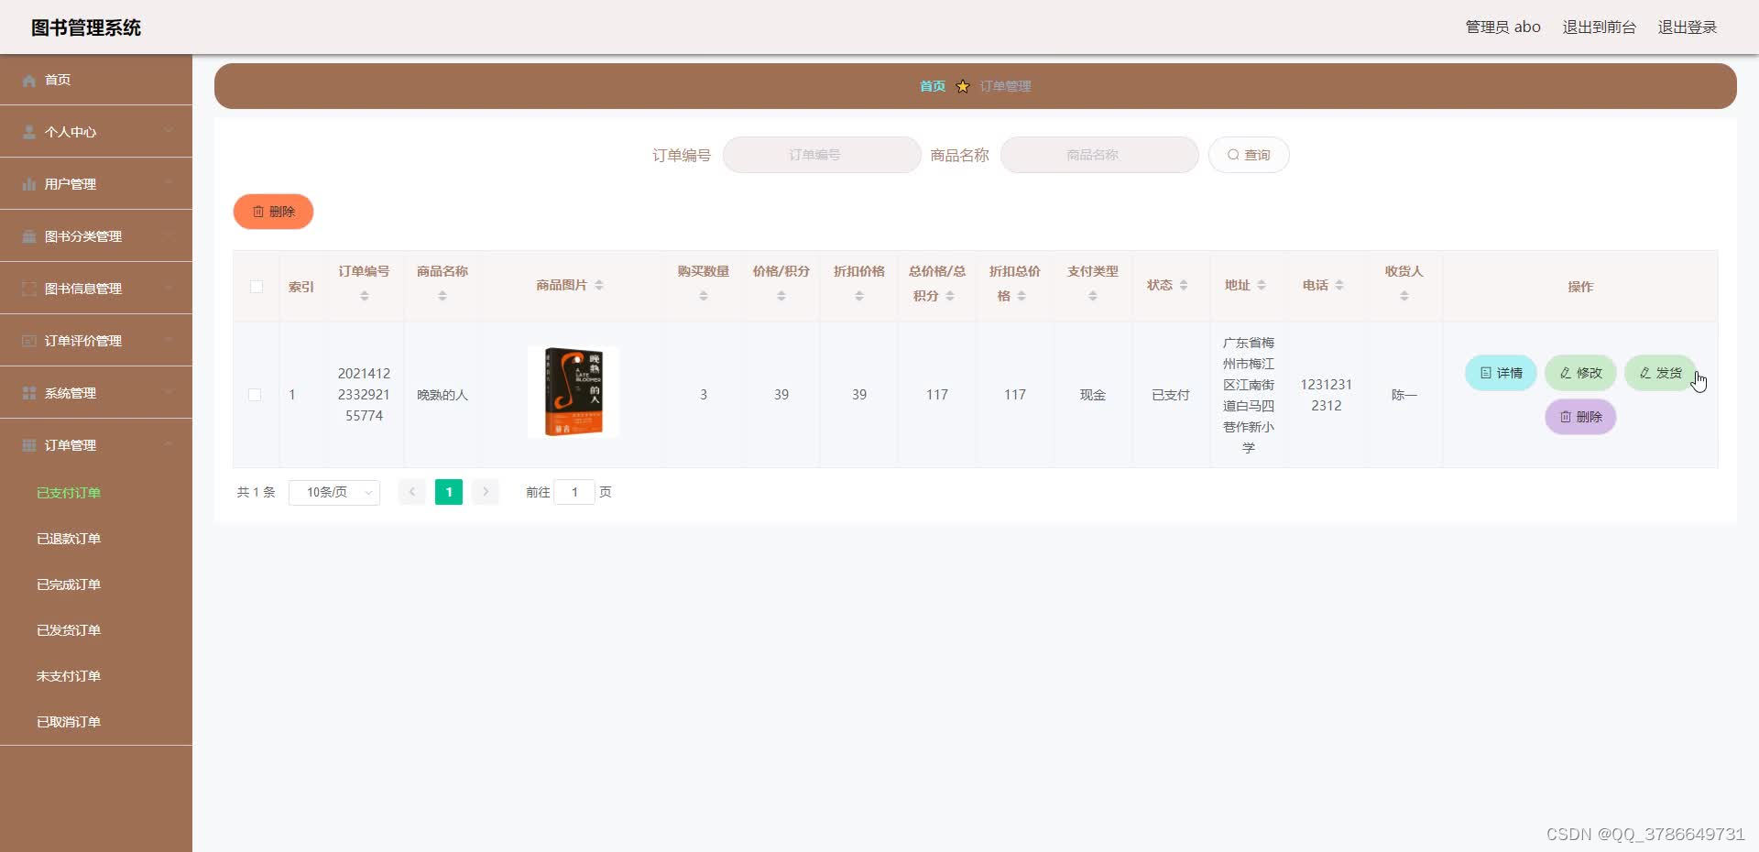The image size is (1759, 852).
Task: Sort by 地址 column arrows
Action: (1262, 285)
